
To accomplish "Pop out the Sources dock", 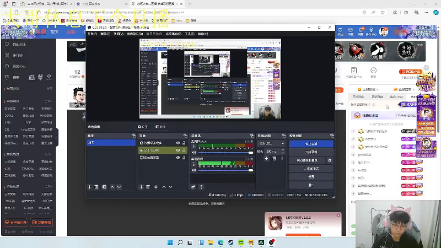I will coord(185,136).
